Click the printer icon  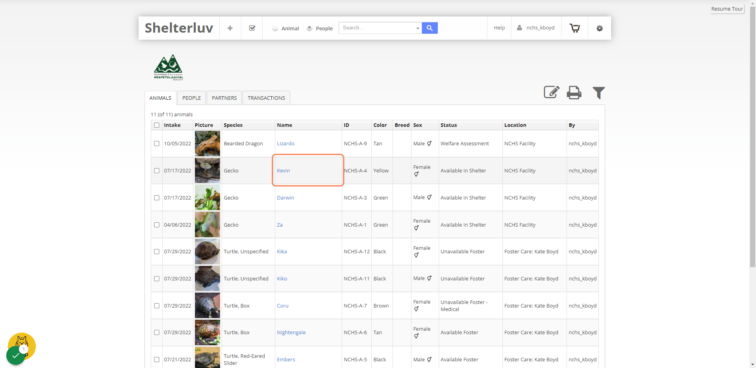[x=574, y=93]
